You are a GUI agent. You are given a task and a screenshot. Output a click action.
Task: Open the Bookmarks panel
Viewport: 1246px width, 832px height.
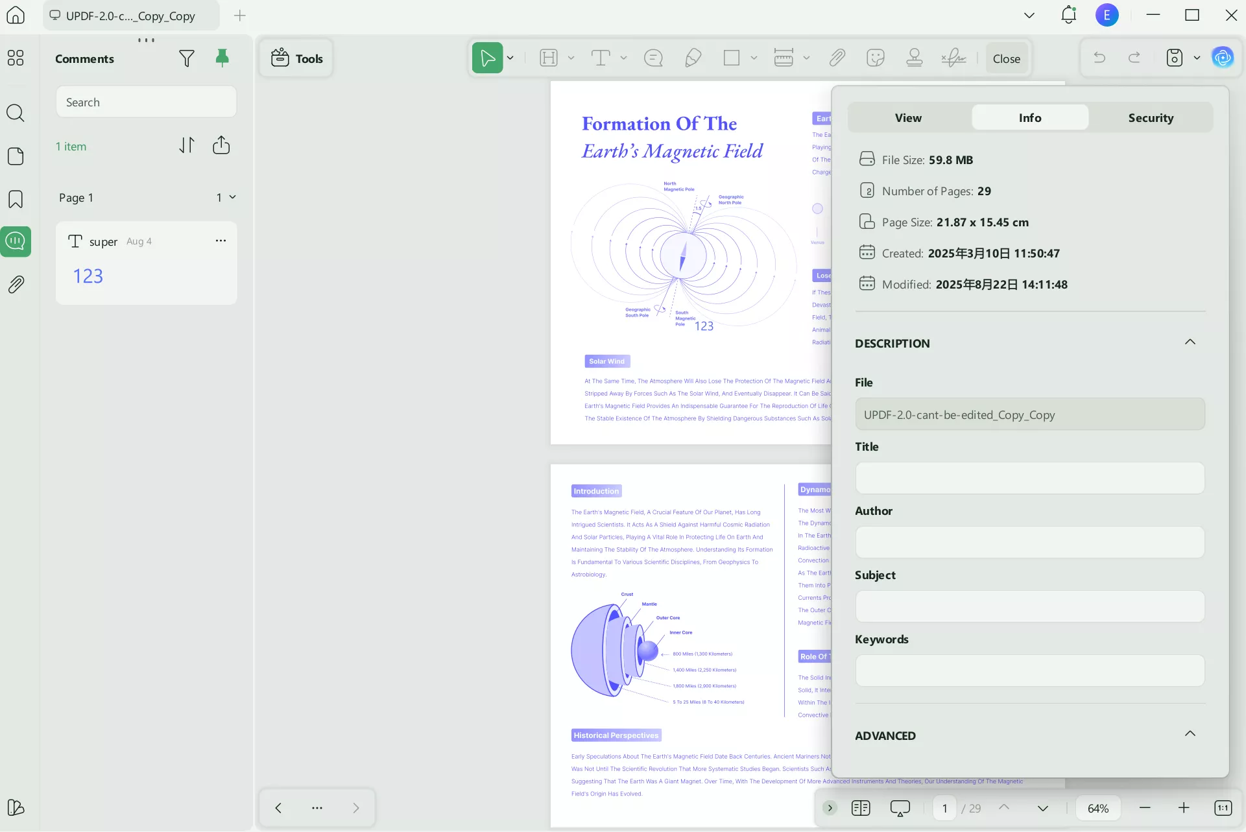coord(16,198)
